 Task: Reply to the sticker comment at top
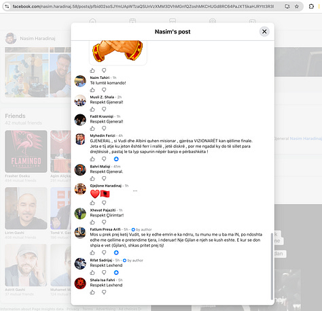click(104, 71)
